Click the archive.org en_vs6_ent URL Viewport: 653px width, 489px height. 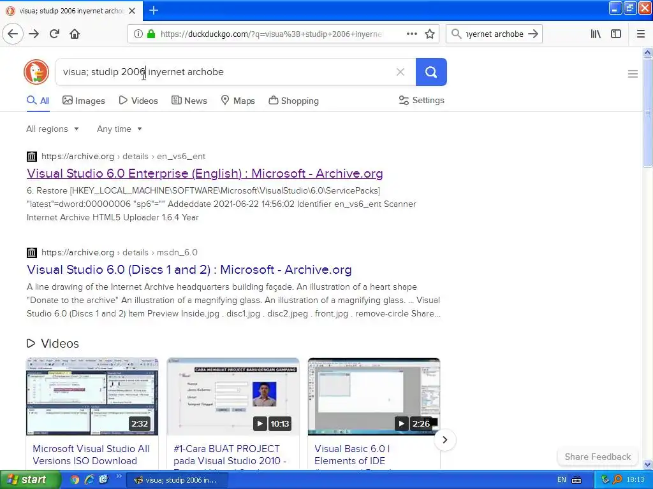coord(123,157)
